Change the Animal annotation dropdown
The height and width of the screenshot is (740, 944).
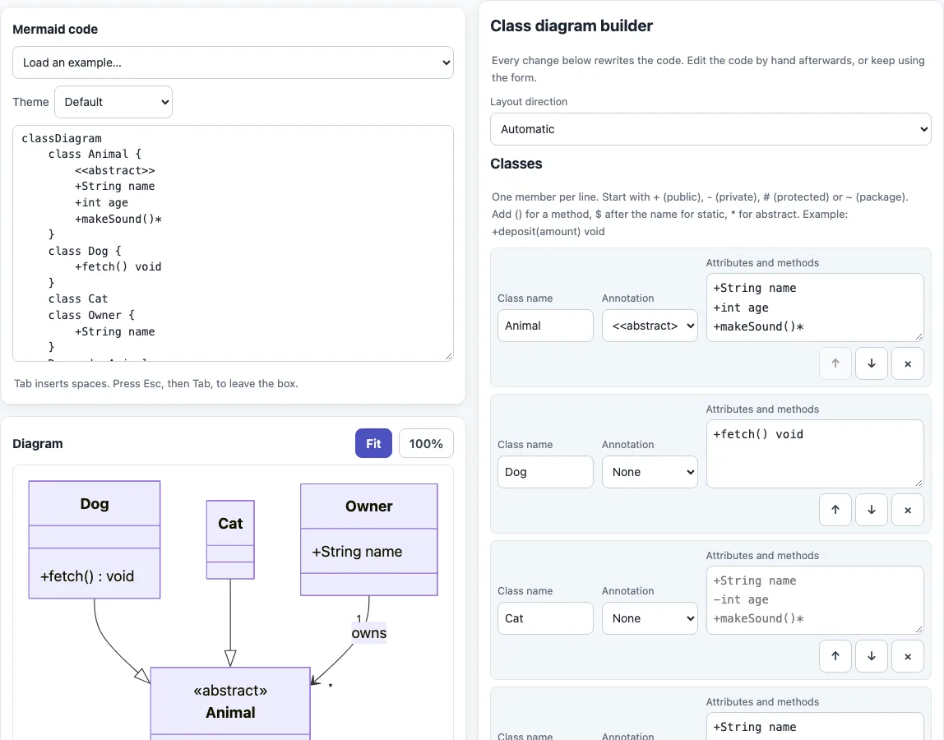(x=650, y=326)
